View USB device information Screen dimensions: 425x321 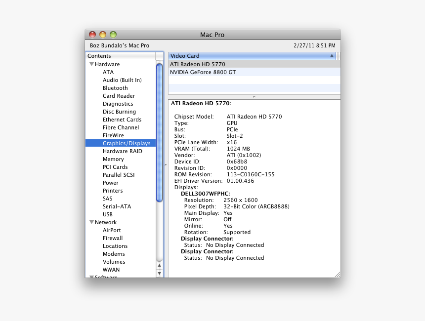[108, 214]
